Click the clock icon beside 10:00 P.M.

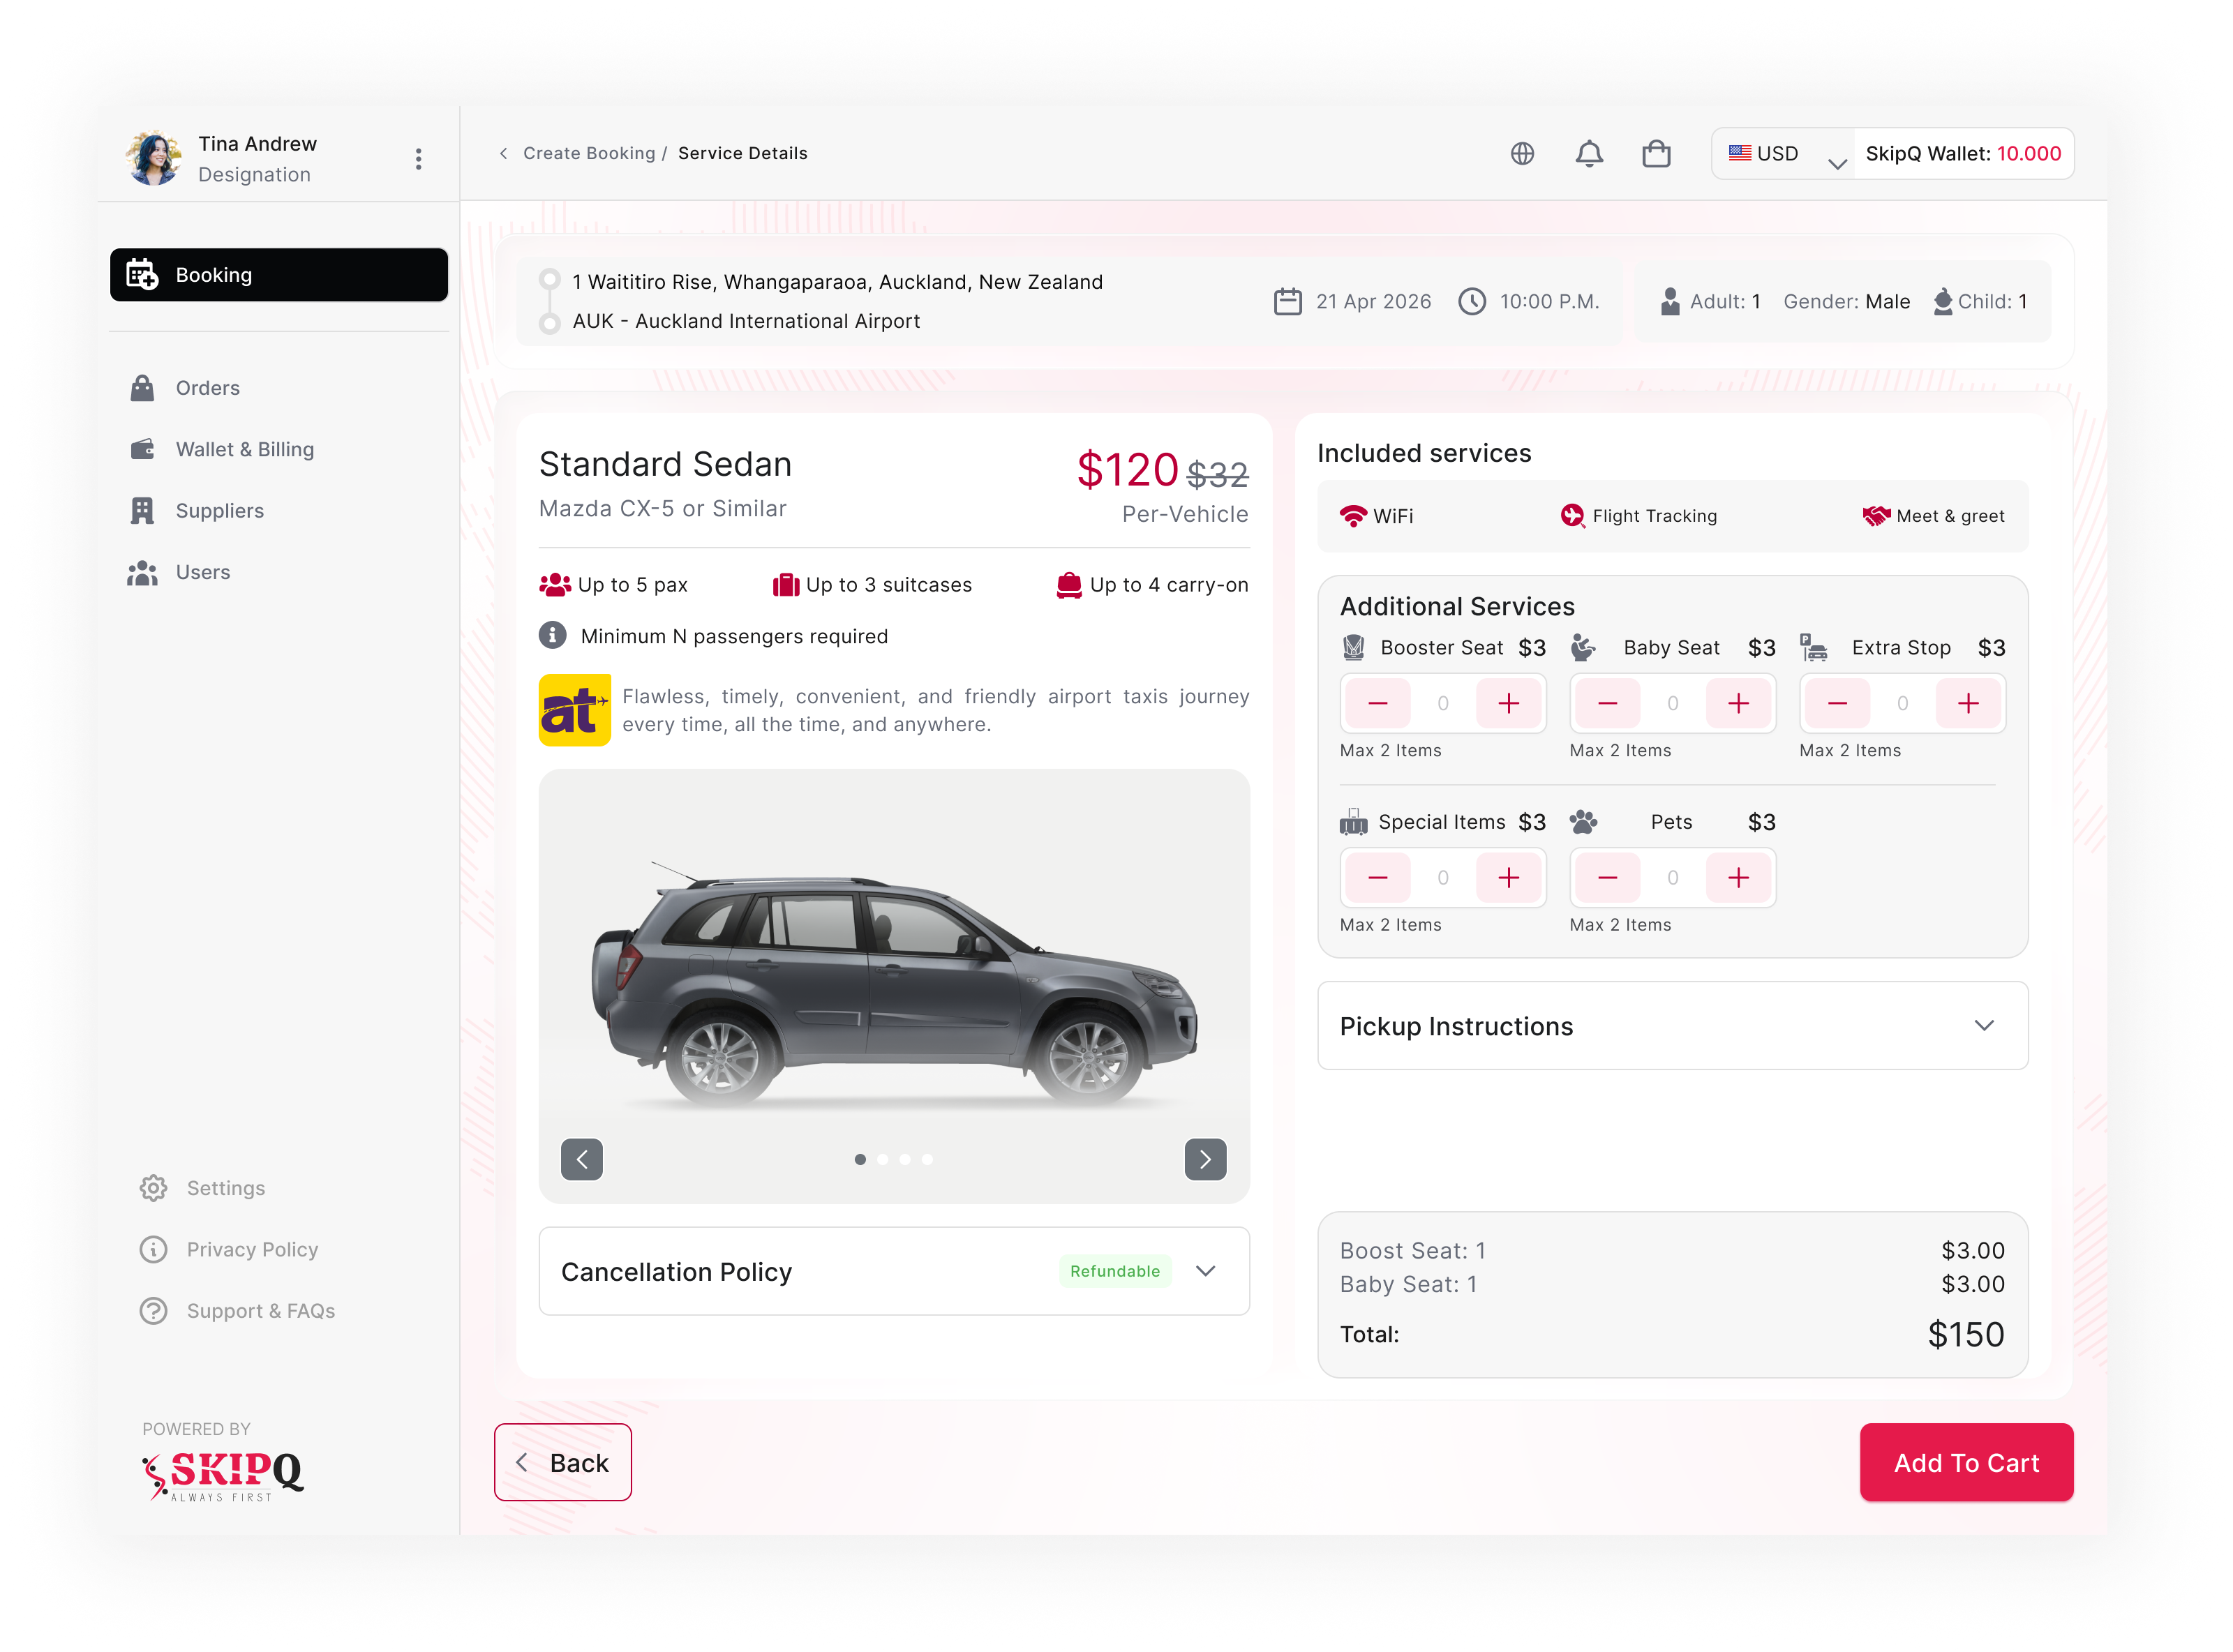pyautogui.click(x=1471, y=301)
